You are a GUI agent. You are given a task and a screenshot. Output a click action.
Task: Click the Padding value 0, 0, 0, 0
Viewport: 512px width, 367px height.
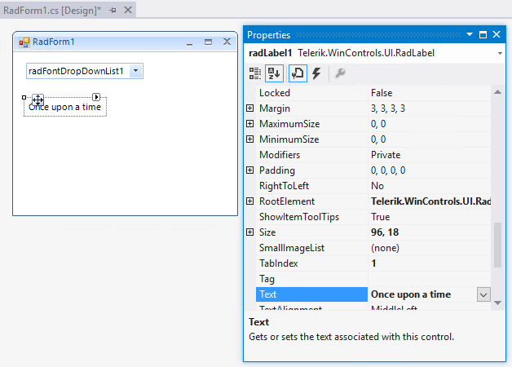388,170
